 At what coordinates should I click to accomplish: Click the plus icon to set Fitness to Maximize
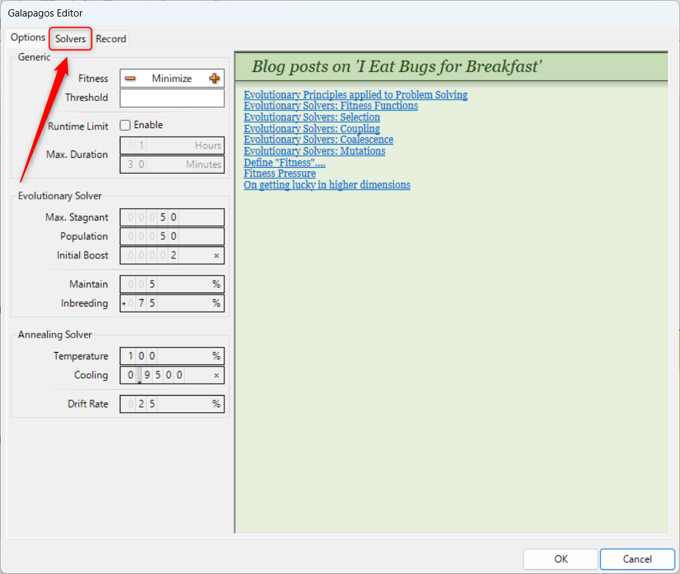[214, 78]
